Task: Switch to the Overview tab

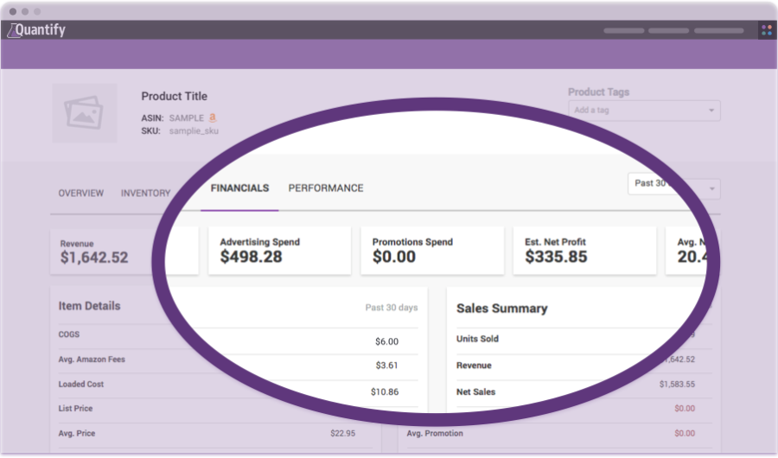Action: (x=80, y=194)
